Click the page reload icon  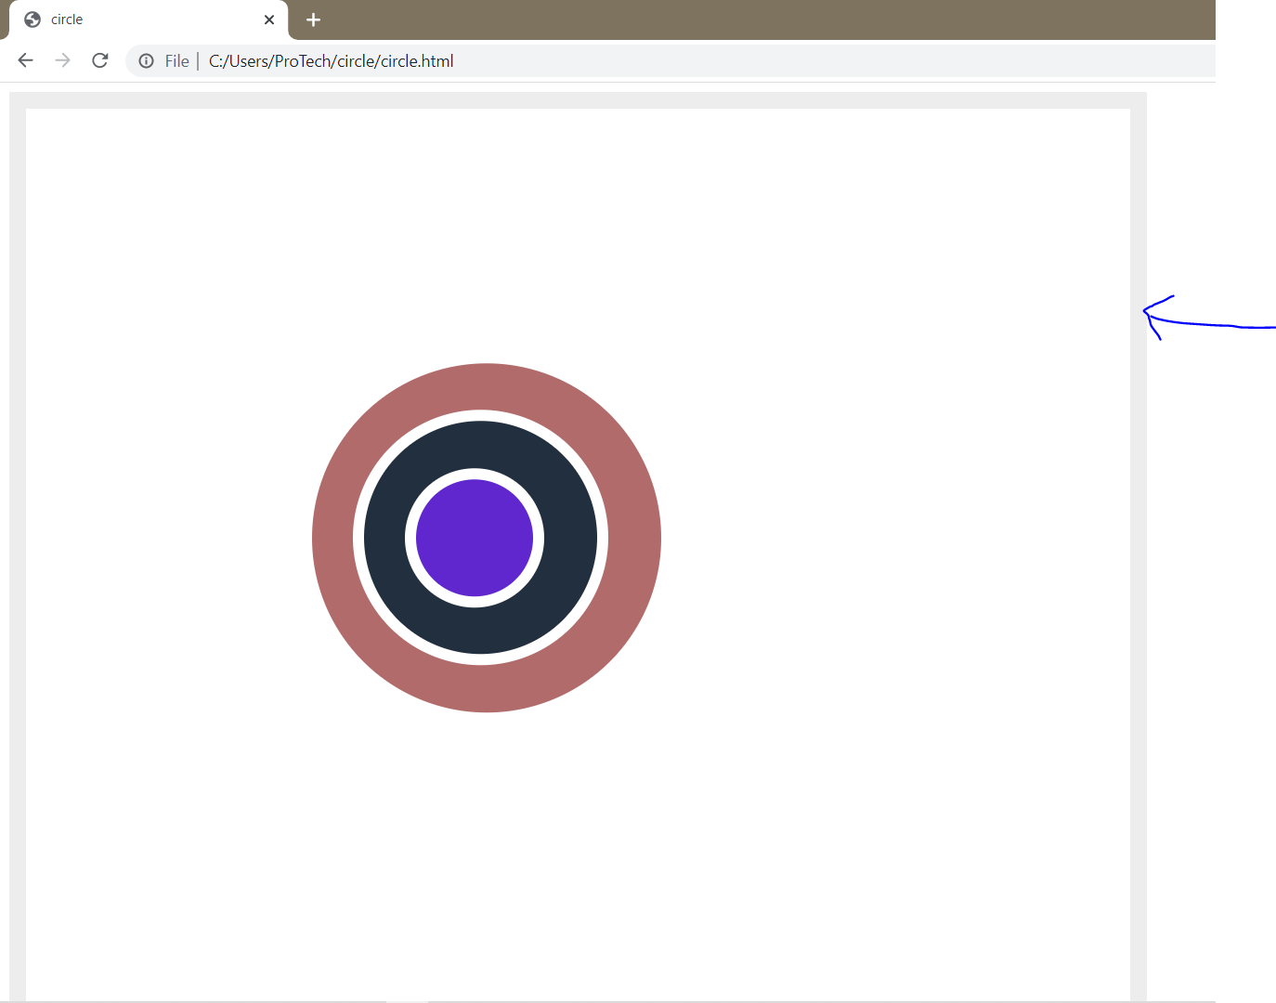(99, 59)
